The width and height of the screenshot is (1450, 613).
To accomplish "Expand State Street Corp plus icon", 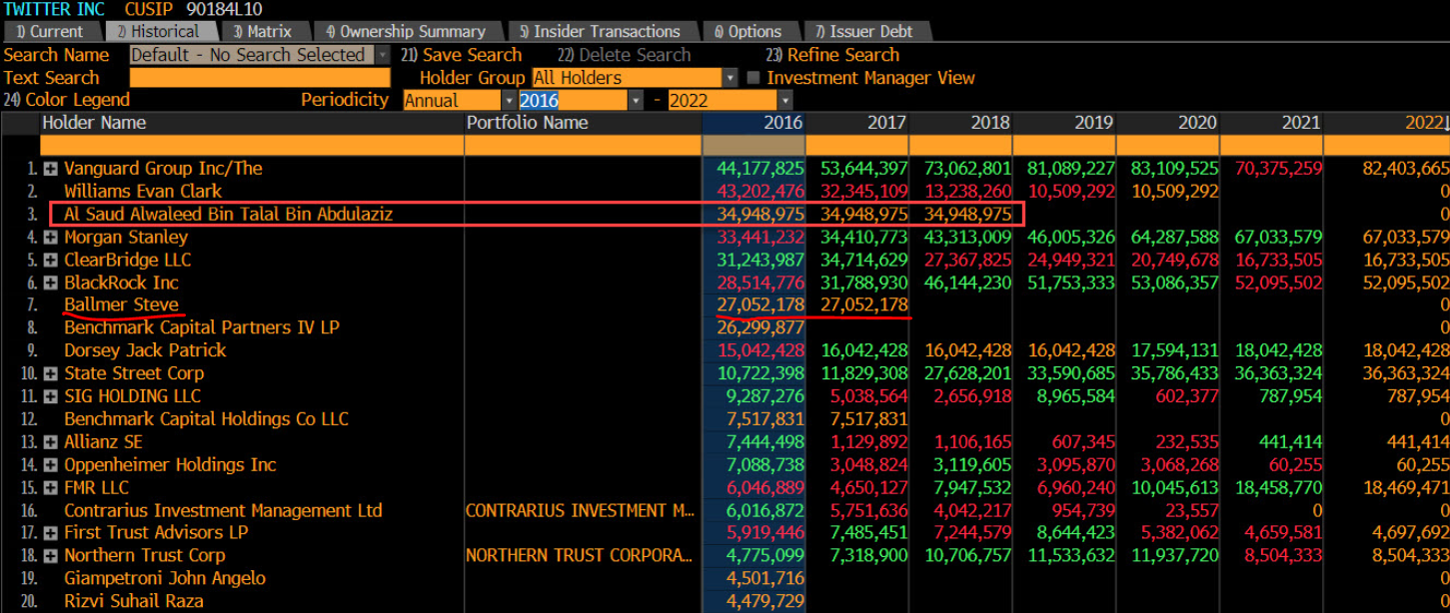I will pyautogui.click(x=50, y=374).
